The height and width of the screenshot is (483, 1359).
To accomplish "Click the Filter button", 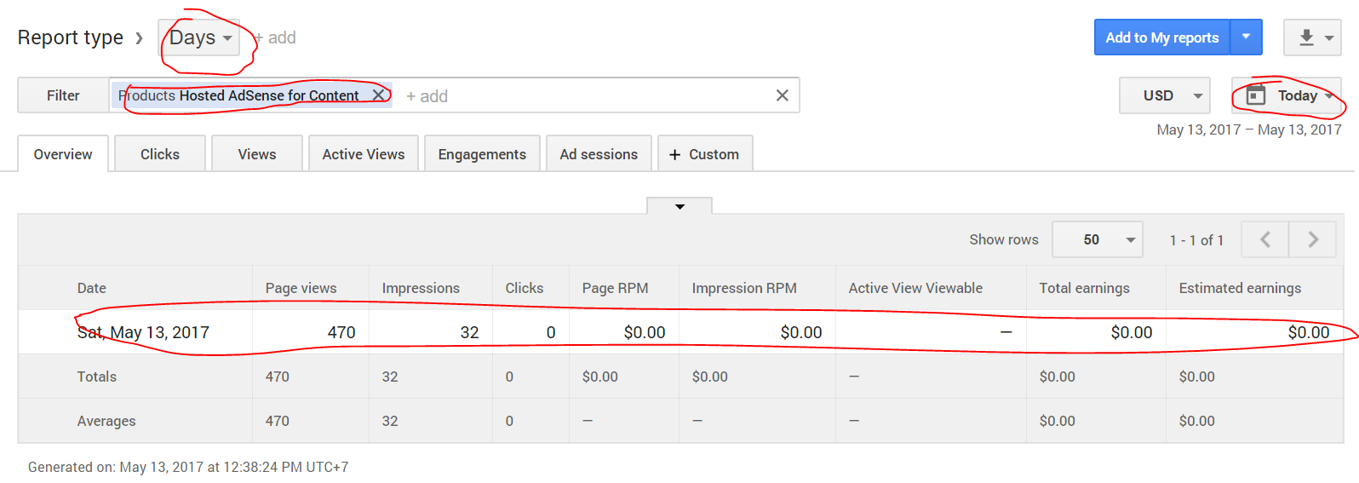I will [x=63, y=95].
